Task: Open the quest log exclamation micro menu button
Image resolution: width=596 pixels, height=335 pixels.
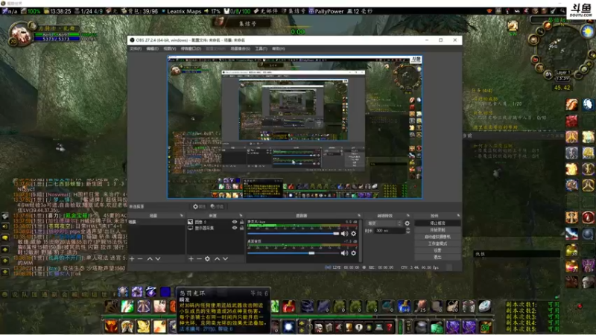Action: 359,327
